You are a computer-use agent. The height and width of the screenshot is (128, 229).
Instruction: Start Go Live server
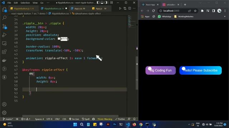(74, 119)
